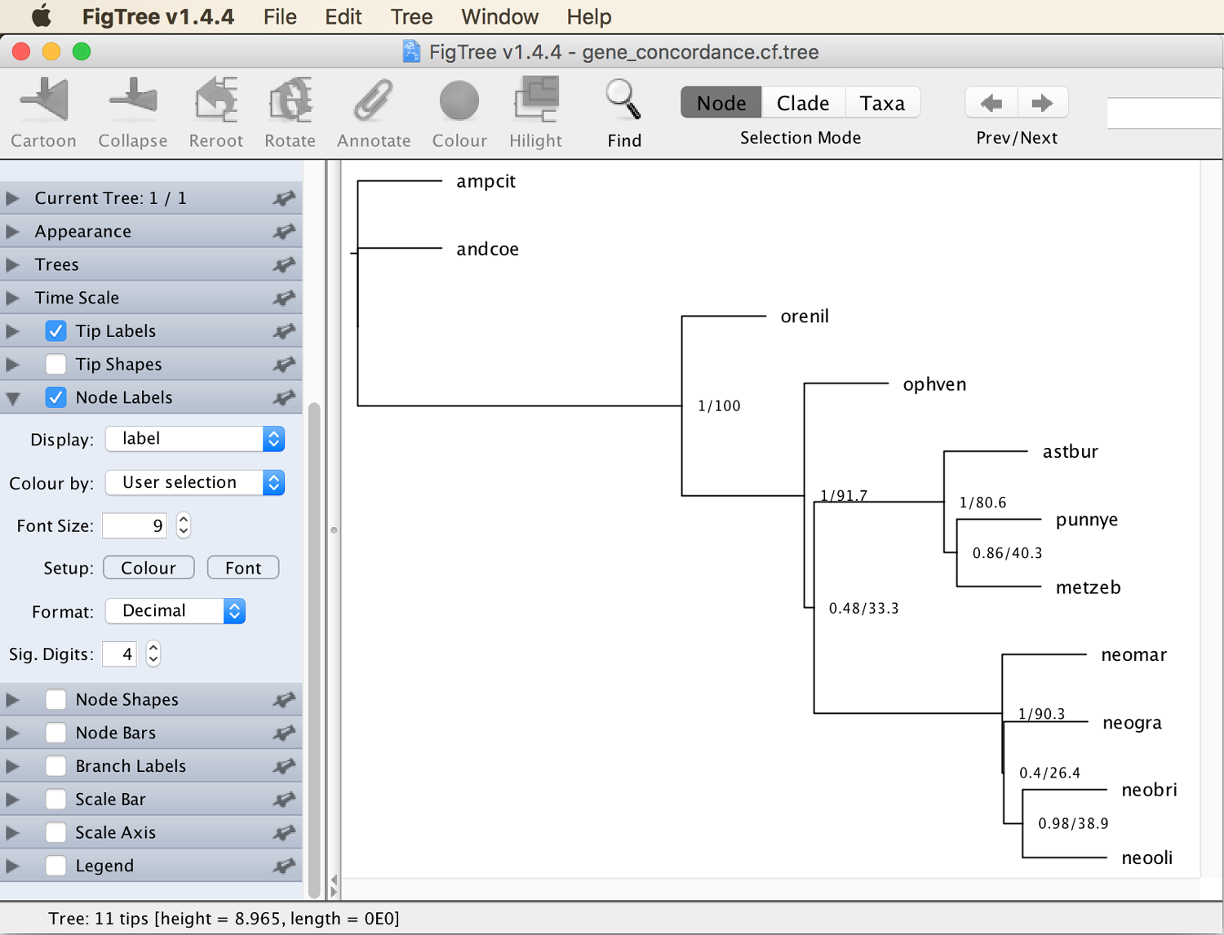Turn on the Scale Bar checkbox
Image resolution: width=1224 pixels, height=935 pixels.
[55, 800]
